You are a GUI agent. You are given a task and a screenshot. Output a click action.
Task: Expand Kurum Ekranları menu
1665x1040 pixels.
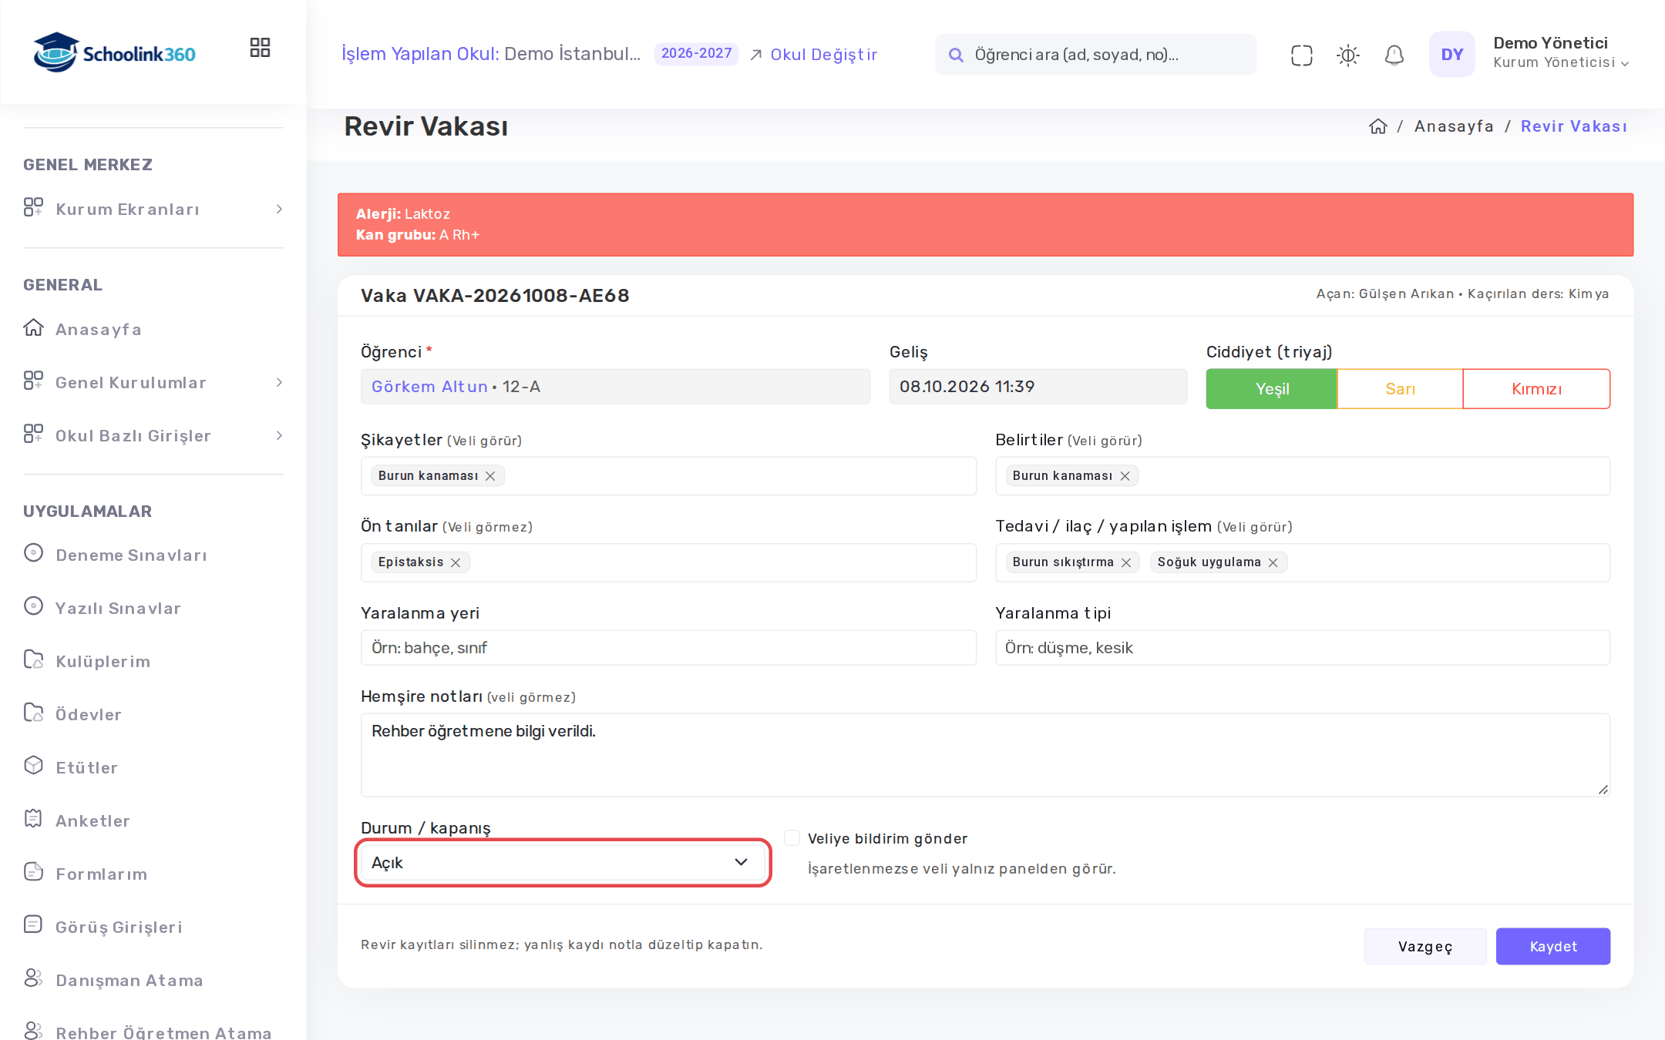(x=153, y=209)
